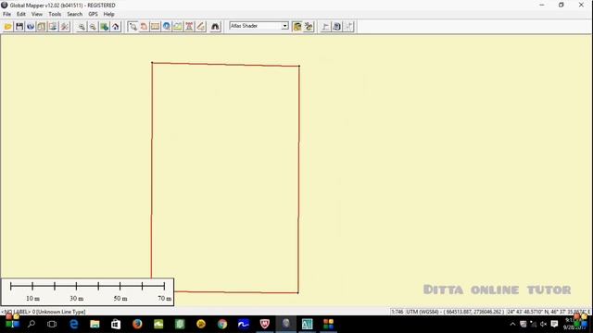Image resolution: width=593 pixels, height=333 pixels.
Task: Click the toolbar icon left of Configuration tools
Action: click(x=53, y=27)
